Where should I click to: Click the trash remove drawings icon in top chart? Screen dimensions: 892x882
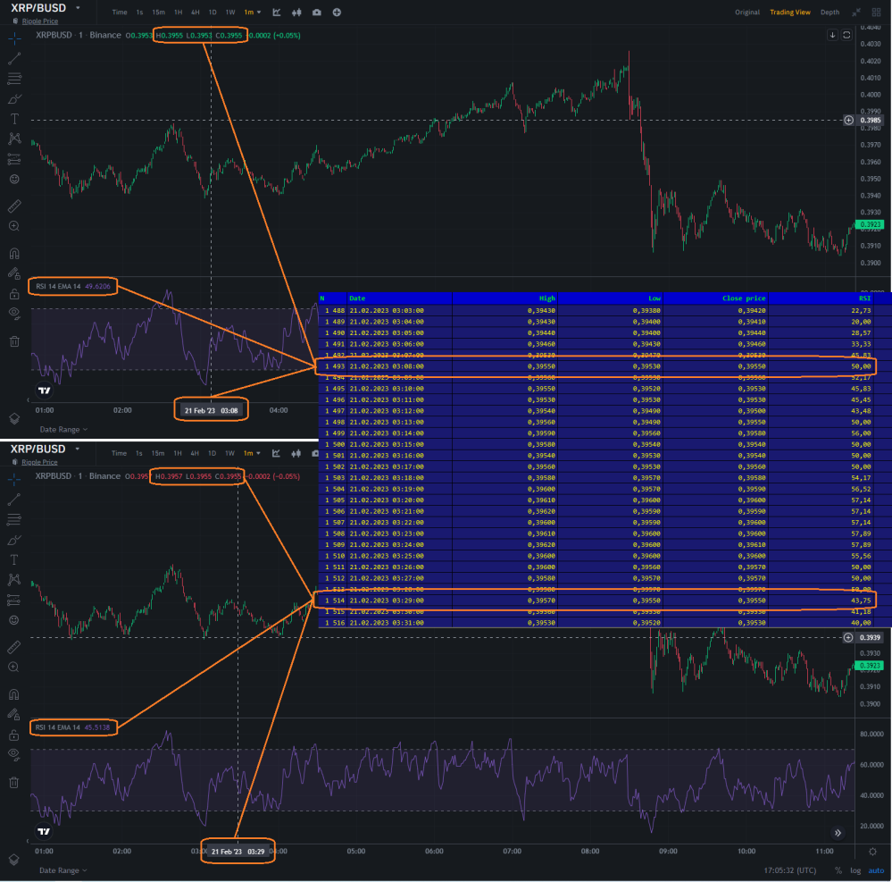14,341
